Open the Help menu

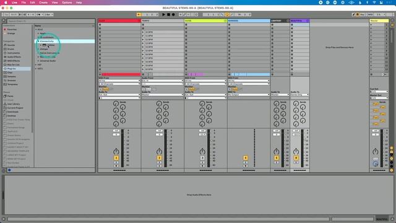79,2
